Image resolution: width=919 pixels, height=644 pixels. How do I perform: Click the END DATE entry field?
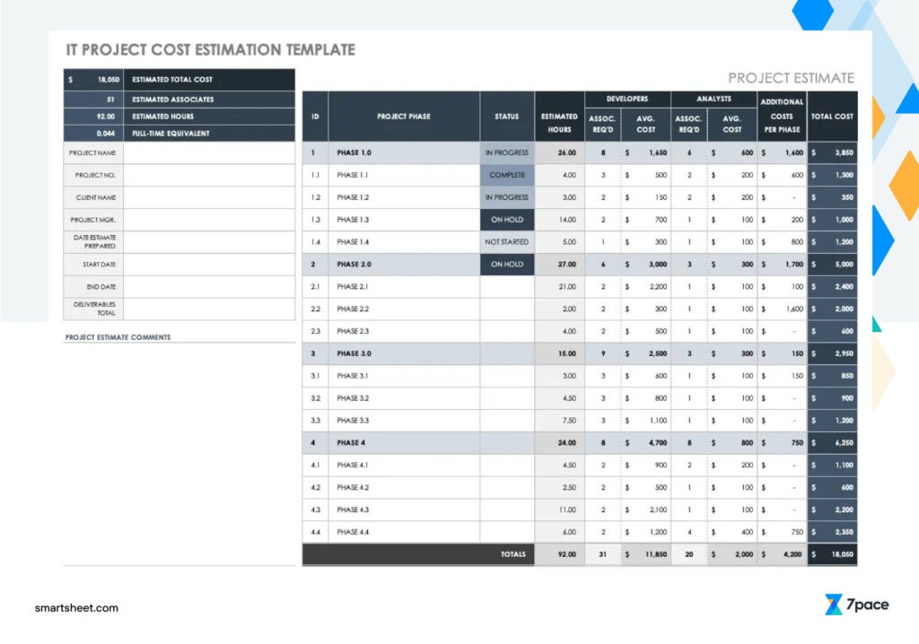[209, 287]
